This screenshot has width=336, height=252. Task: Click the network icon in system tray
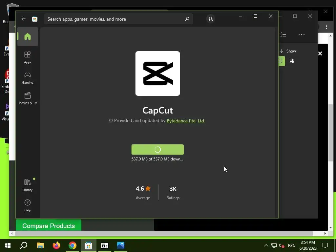[x=274, y=245]
